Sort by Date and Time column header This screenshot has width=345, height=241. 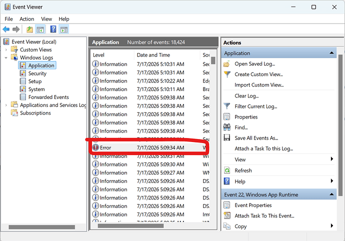coord(167,55)
